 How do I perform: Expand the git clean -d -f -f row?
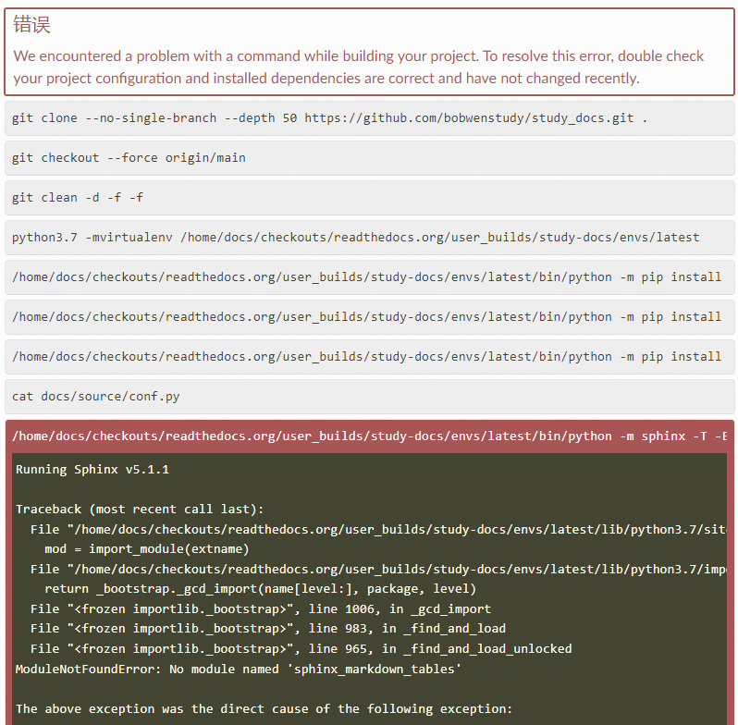click(368, 198)
